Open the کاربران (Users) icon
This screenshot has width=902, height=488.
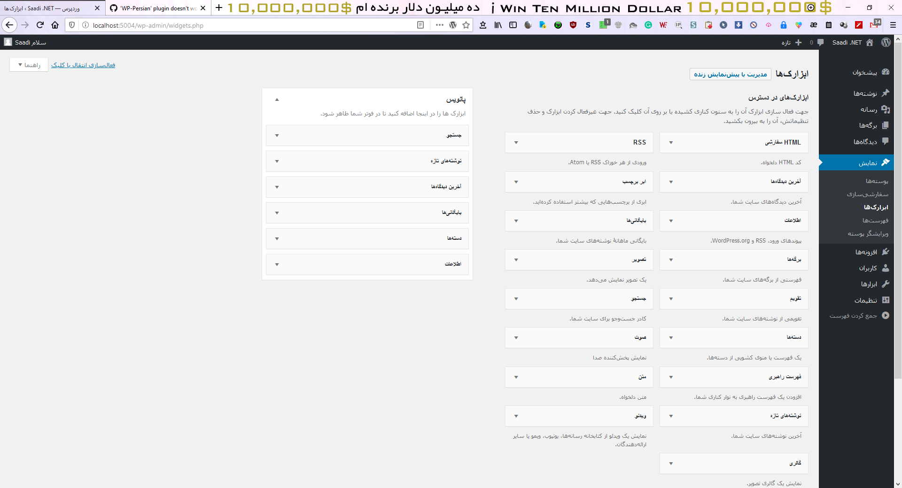click(x=886, y=268)
